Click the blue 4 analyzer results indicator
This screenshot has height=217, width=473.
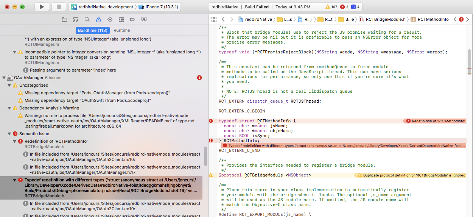355,7
